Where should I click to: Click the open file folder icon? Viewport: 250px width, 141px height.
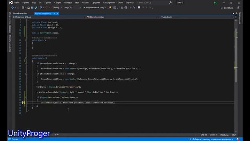coord(29,7)
